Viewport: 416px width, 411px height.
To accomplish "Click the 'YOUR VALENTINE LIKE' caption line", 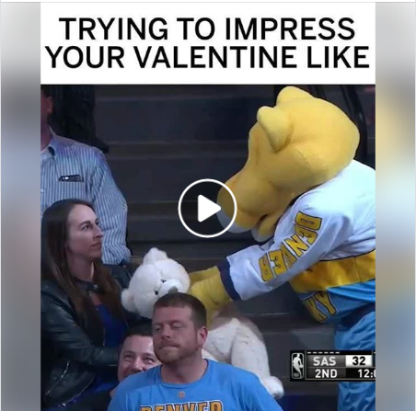I will click(208, 57).
